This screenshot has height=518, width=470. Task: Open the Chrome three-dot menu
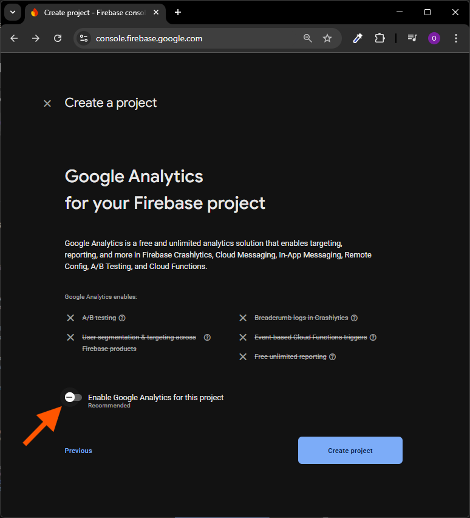(x=456, y=38)
